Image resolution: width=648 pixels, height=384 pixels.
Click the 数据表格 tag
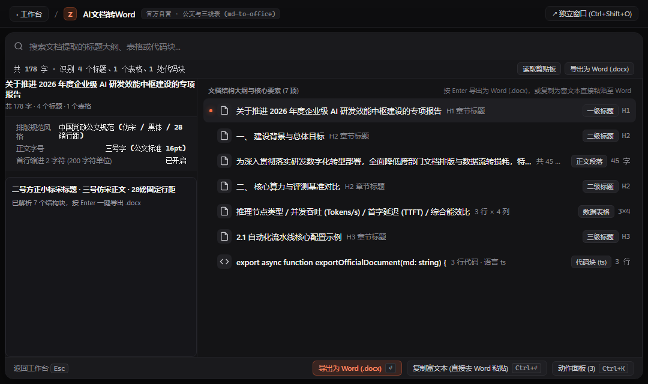[596, 212]
